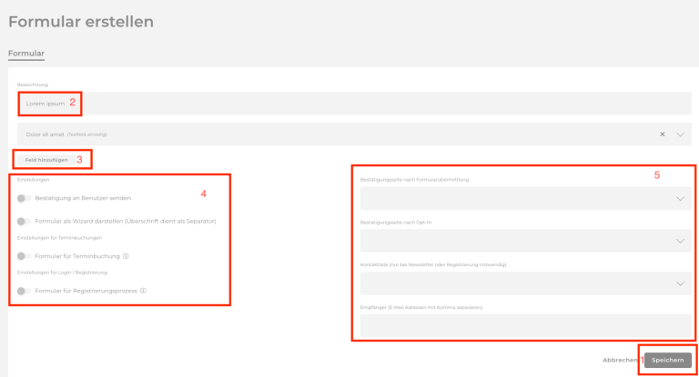Toggle Formular als Wizard darstellen

24,221
